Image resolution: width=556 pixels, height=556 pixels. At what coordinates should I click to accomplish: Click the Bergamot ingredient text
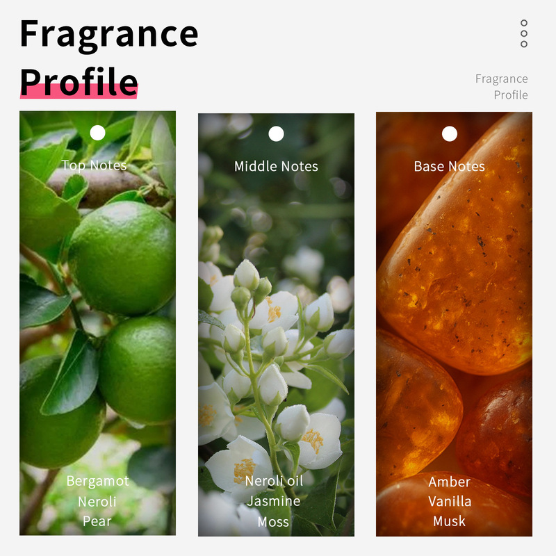point(98,481)
